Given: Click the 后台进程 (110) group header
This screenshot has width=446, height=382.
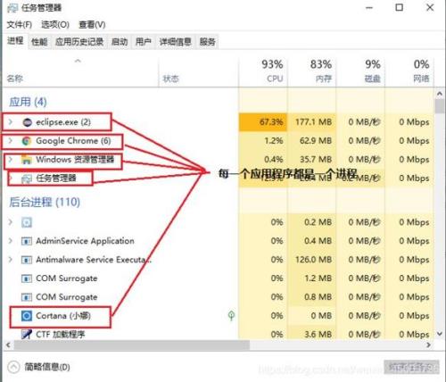Looking at the screenshot, I should pos(45,203).
